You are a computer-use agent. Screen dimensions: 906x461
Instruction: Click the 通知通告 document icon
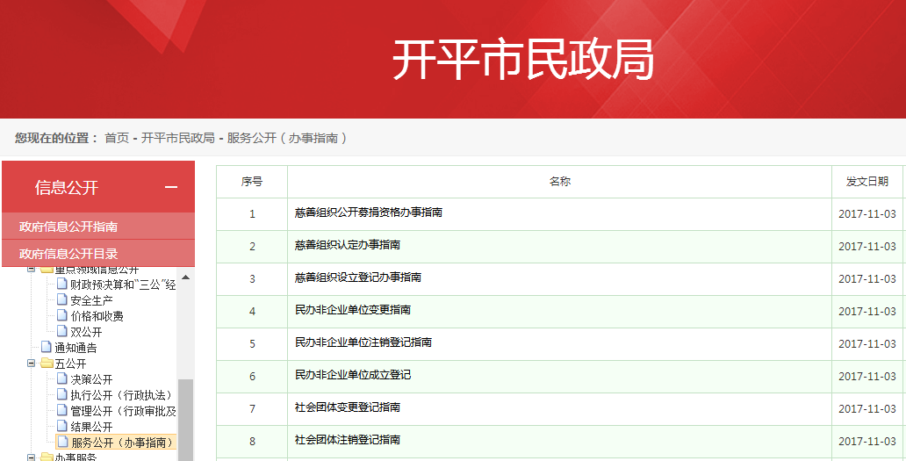click(x=47, y=348)
